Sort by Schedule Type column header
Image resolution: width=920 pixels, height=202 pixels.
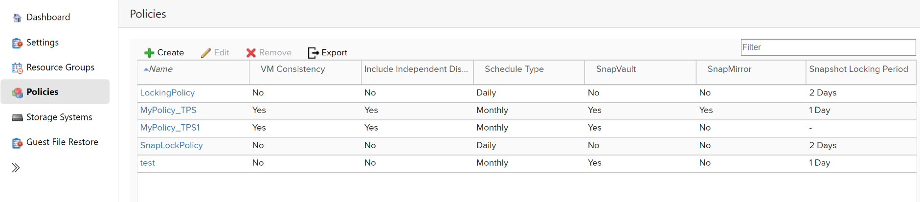(514, 69)
